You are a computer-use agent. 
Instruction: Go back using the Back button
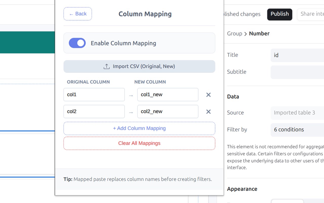point(78,14)
